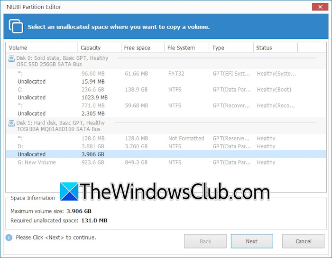The image size is (332, 258).
Task: Click the Free space column header
Action: click(x=143, y=48)
